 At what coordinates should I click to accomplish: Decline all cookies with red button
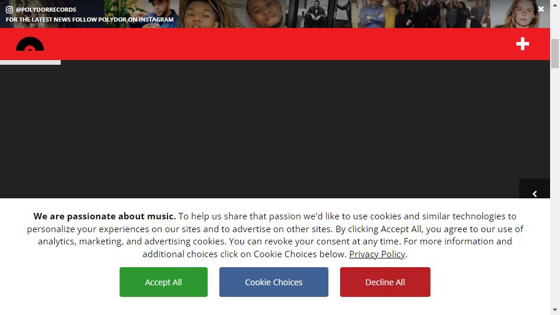pos(385,282)
